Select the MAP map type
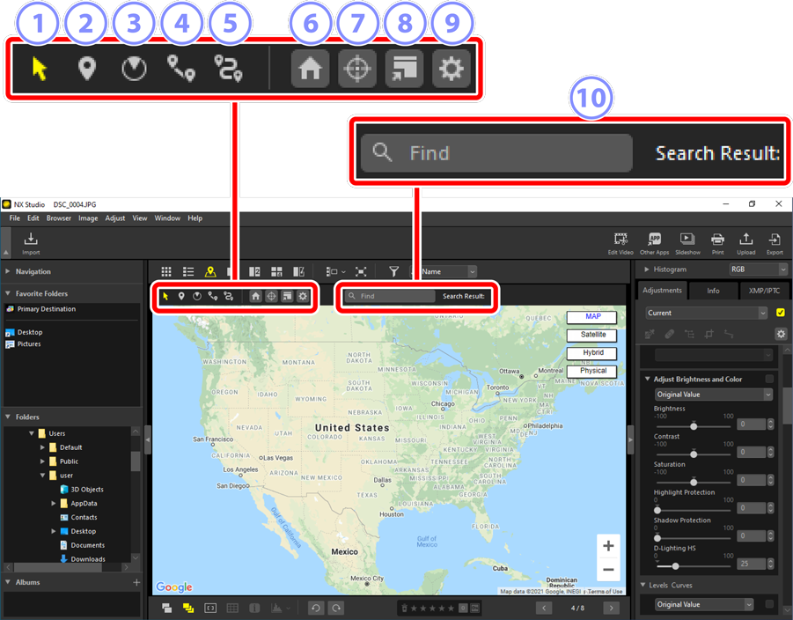The image size is (793, 620). pyautogui.click(x=592, y=317)
